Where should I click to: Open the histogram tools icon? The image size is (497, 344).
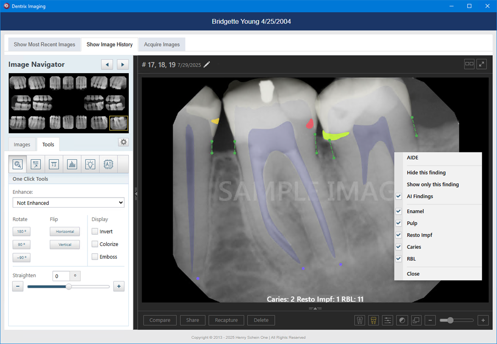tap(72, 164)
